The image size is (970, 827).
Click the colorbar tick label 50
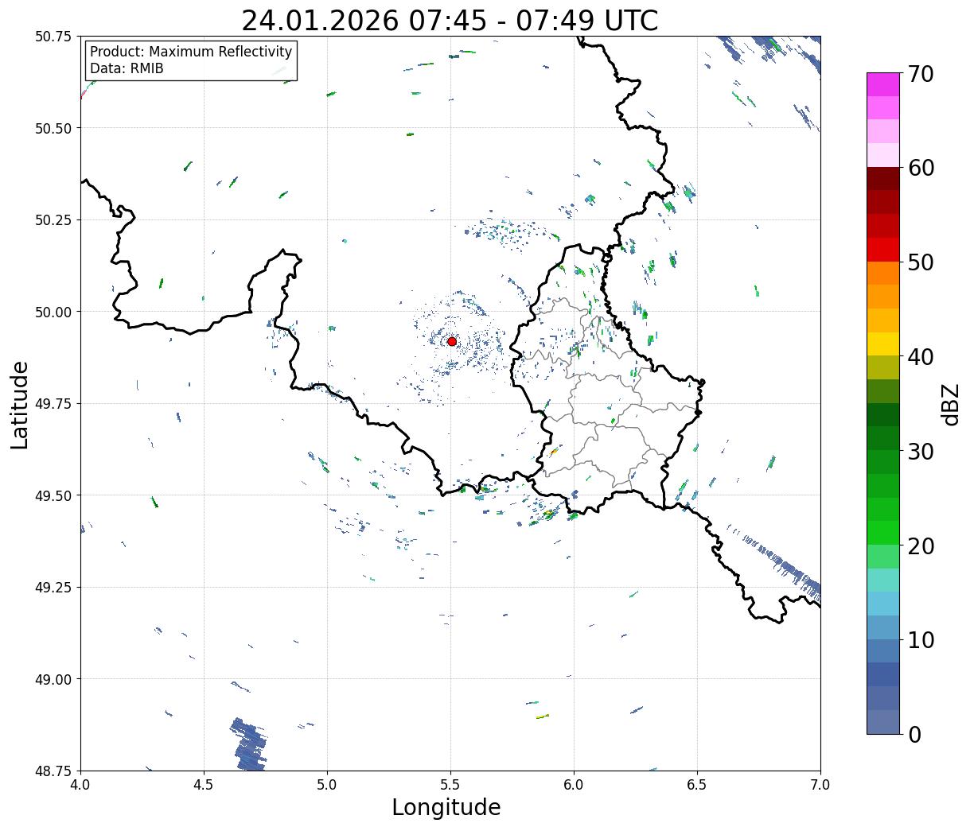pyautogui.click(x=921, y=262)
